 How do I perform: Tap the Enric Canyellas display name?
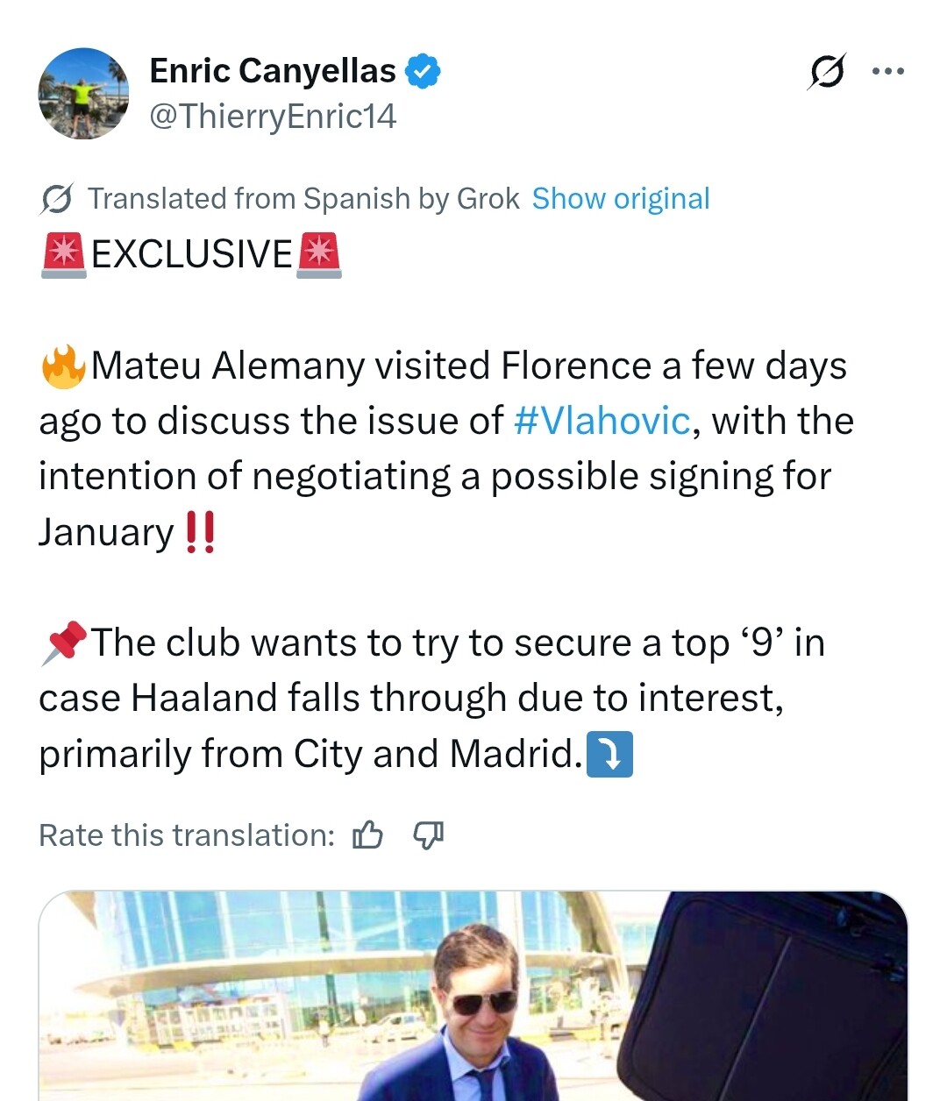point(273,71)
